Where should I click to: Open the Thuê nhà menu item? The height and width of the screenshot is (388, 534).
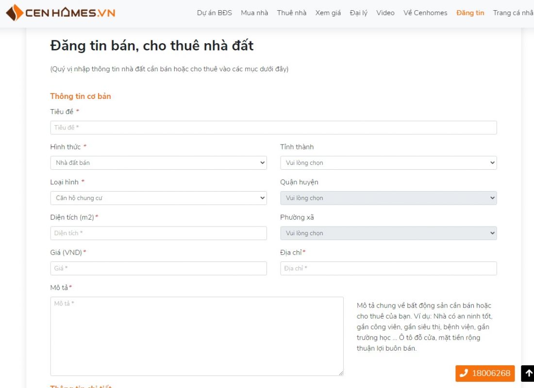coord(292,13)
